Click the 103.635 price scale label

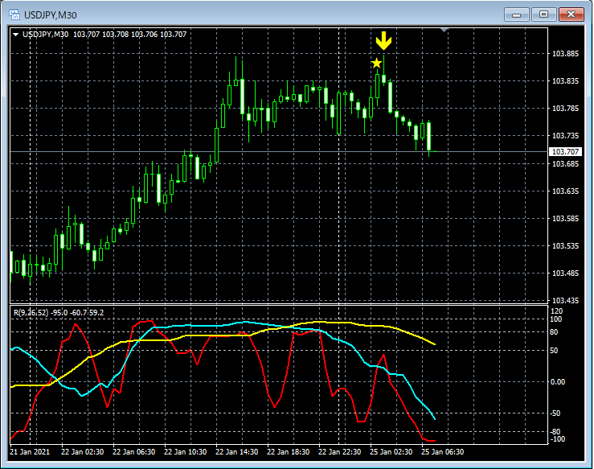(x=565, y=191)
